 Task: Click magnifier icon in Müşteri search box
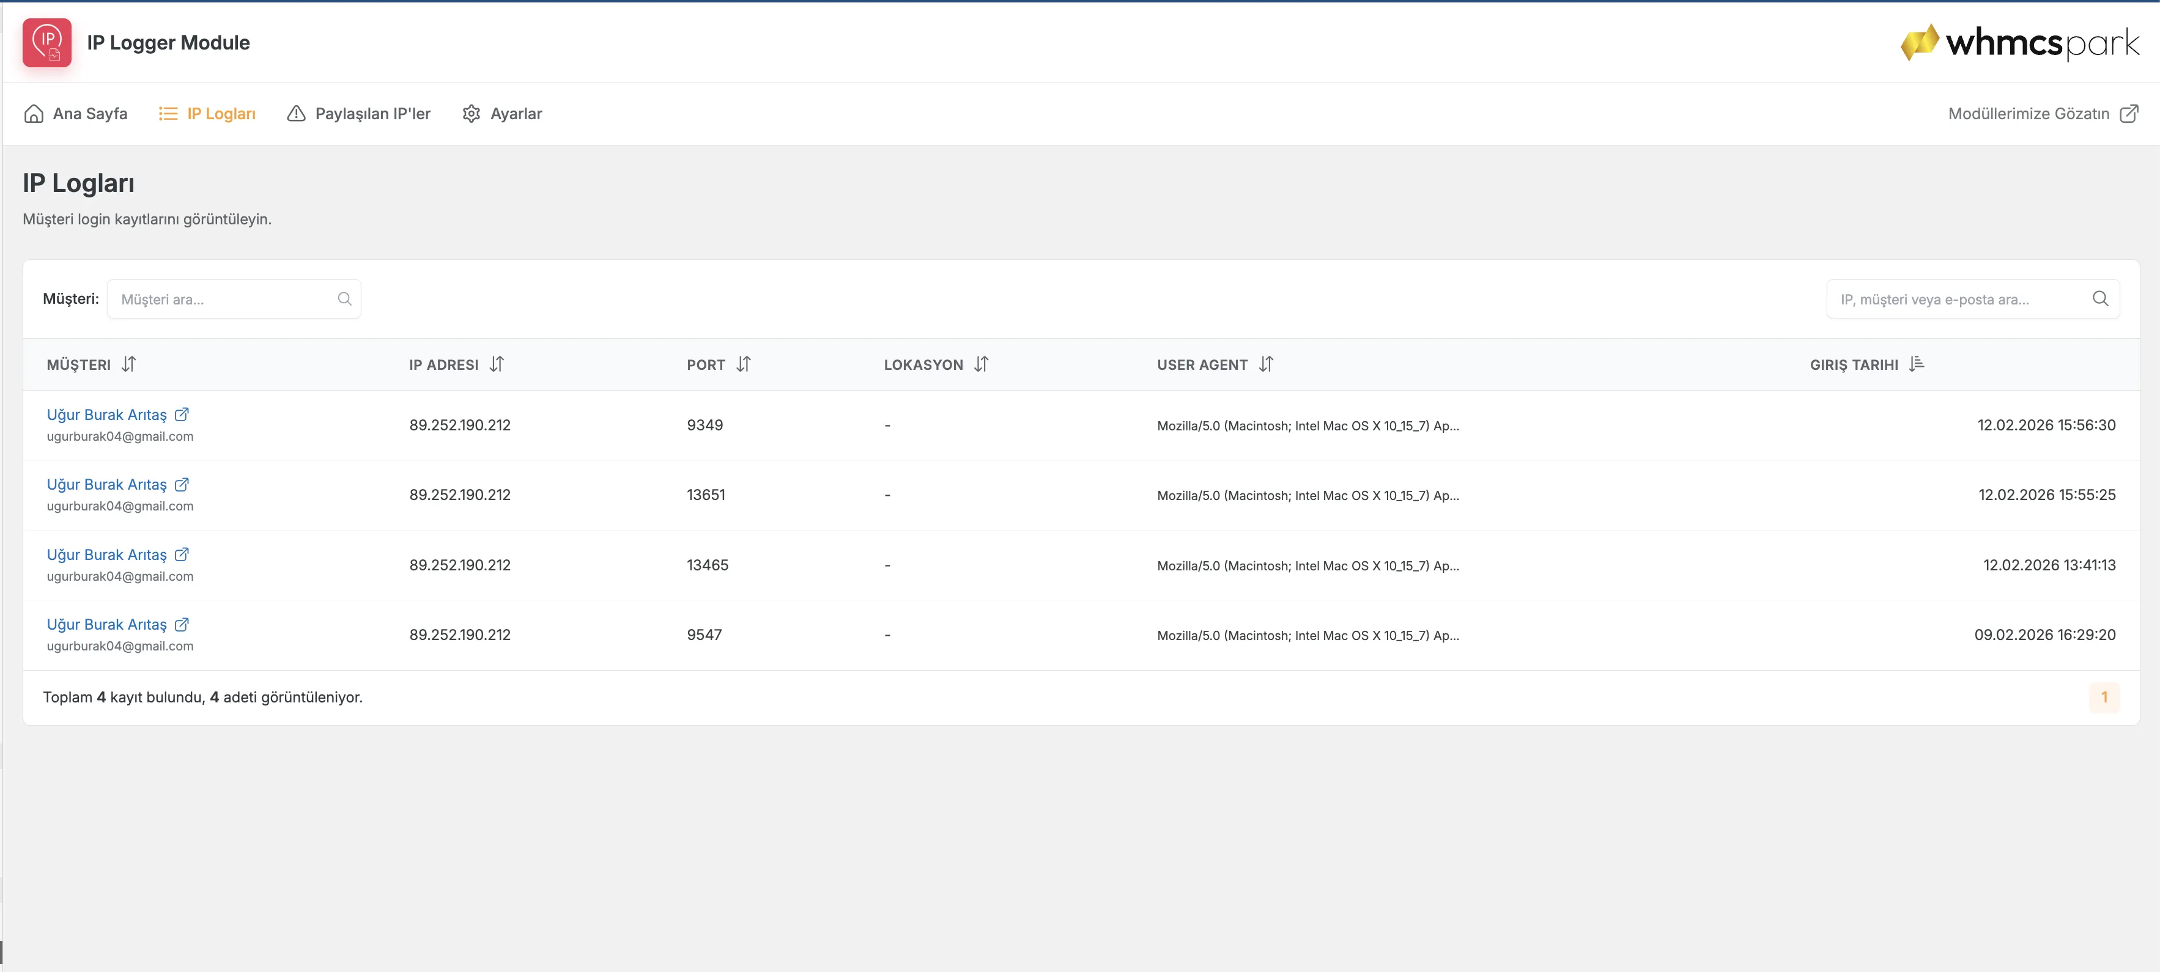click(345, 299)
